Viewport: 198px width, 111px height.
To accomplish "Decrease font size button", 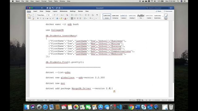I will [57, 15].
